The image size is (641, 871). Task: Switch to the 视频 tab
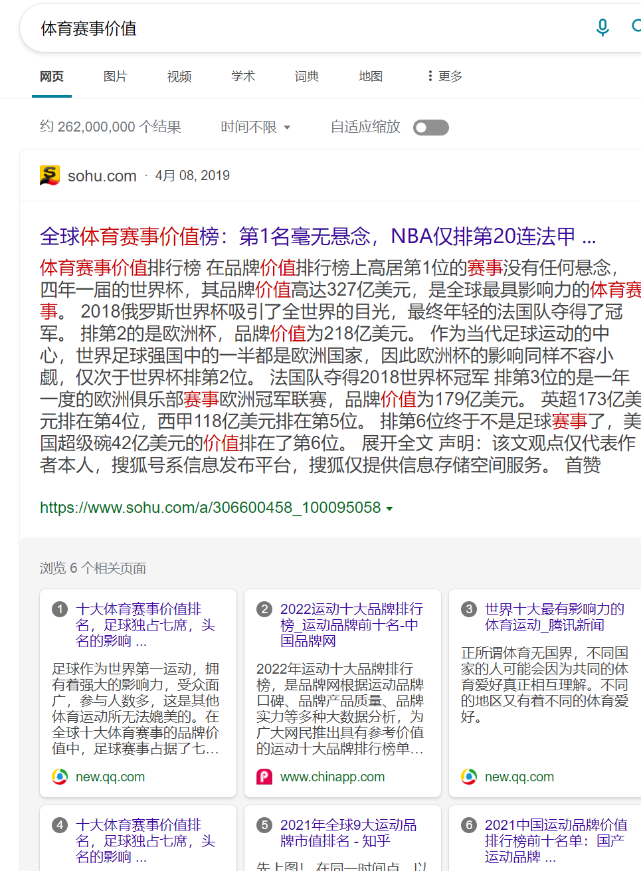(x=179, y=76)
